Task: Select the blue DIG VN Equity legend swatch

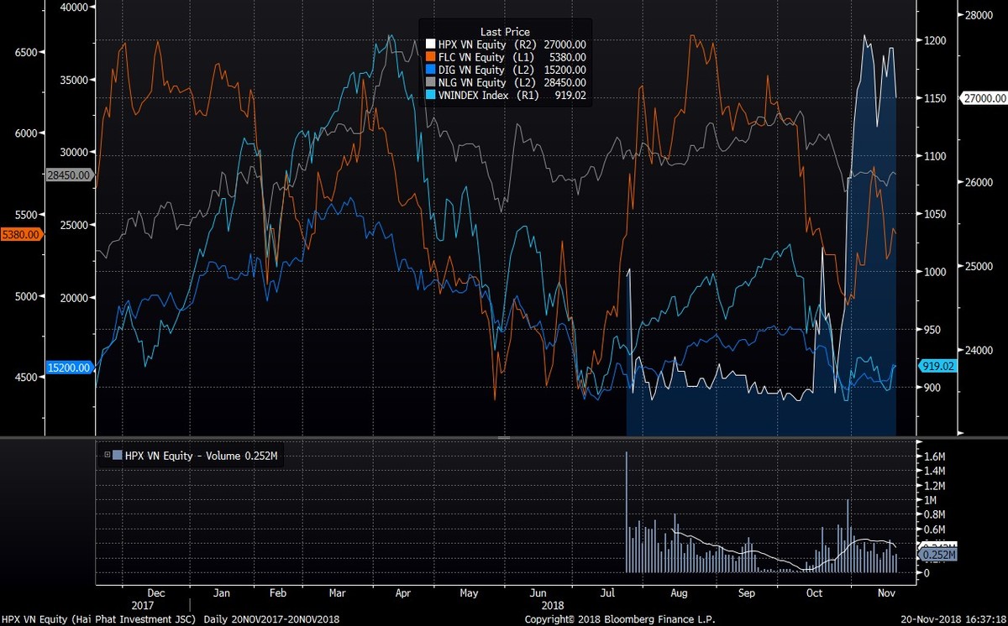Action: 430,70
